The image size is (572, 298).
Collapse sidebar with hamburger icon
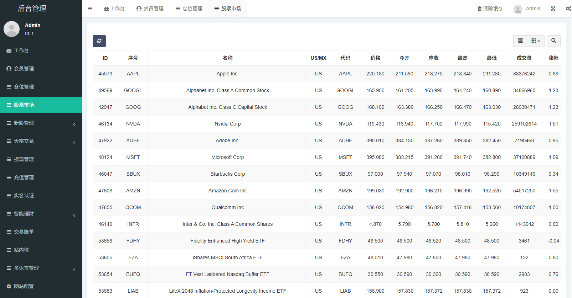90,9
